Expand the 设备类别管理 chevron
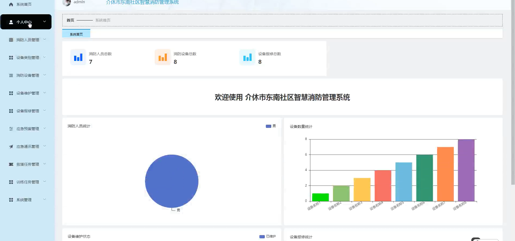 pyautogui.click(x=44, y=57)
